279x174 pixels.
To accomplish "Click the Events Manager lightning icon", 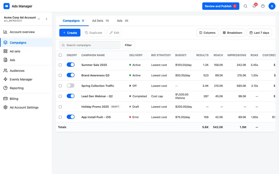I will point(6,79).
